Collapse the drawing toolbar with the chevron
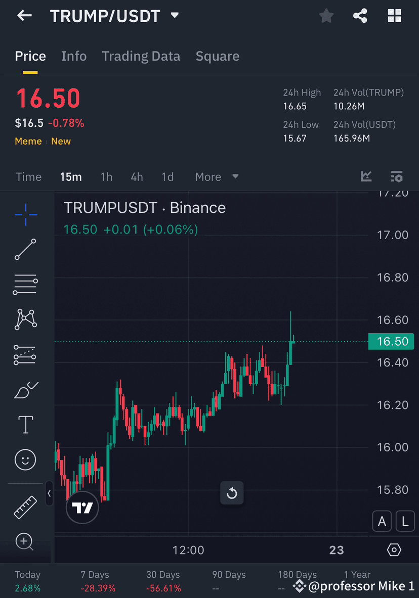This screenshot has width=419, height=598. pyautogui.click(x=49, y=494)
